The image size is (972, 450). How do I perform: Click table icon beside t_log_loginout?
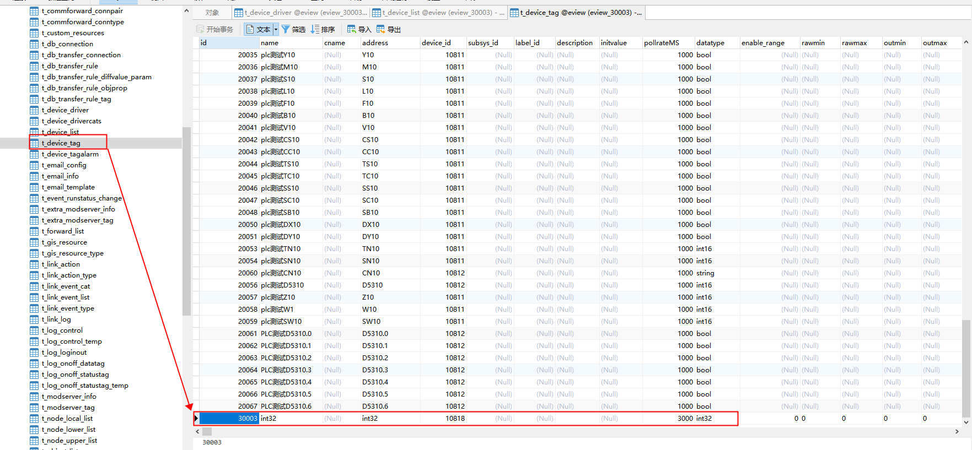pos(34,353)
